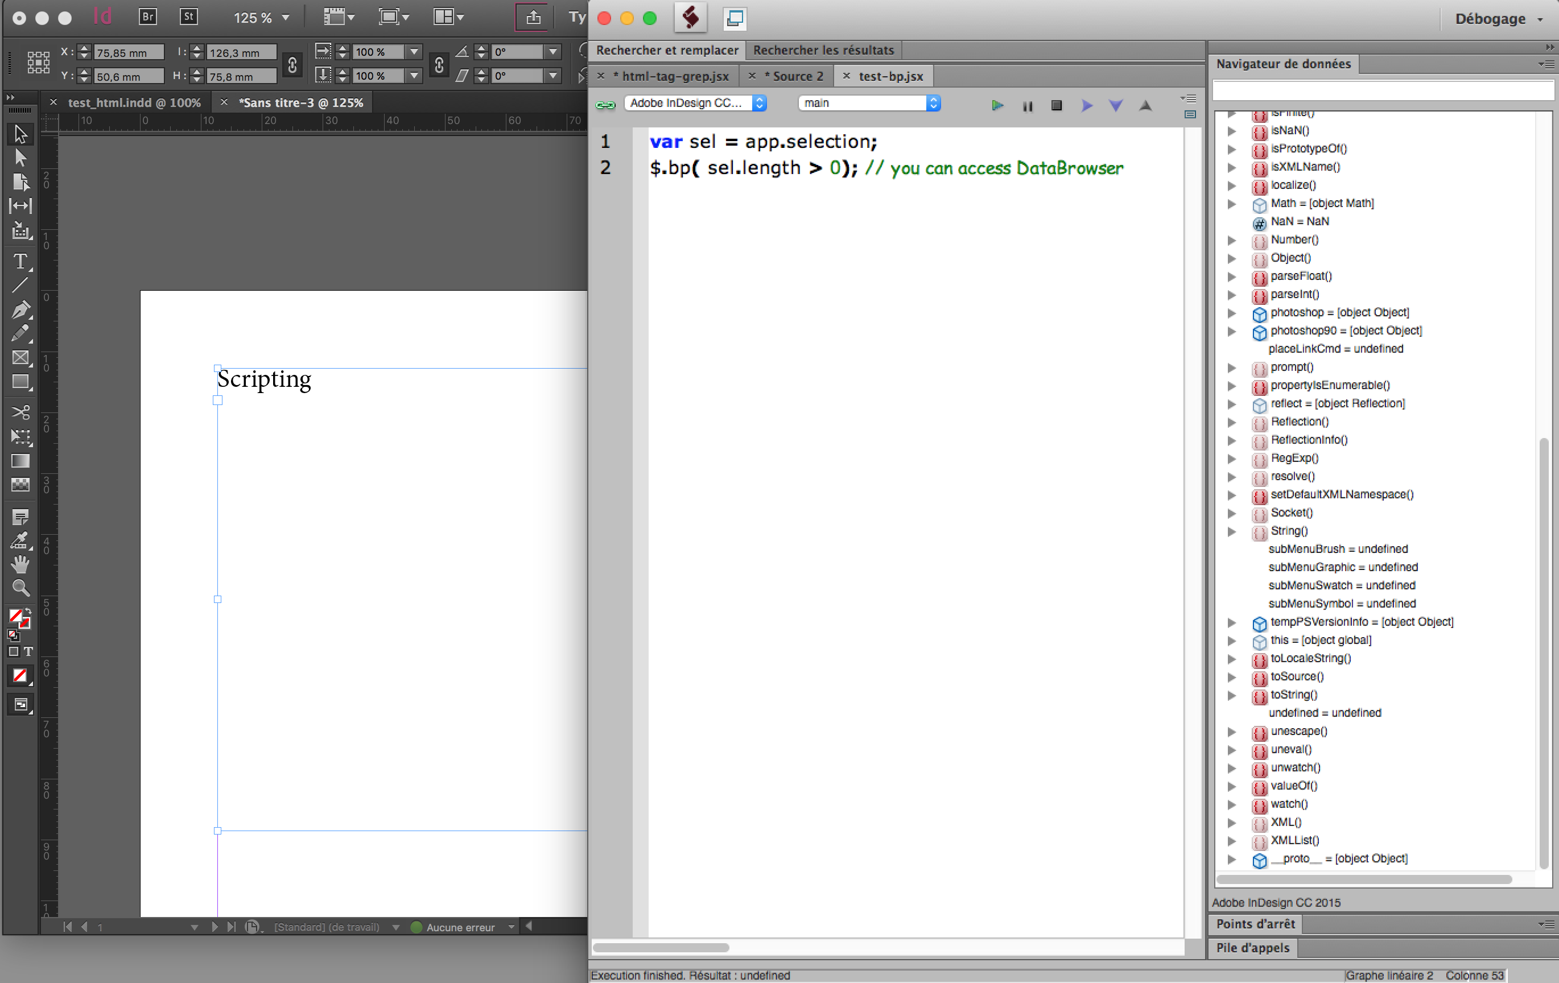Select the Content Collector tool

[20, 230]
